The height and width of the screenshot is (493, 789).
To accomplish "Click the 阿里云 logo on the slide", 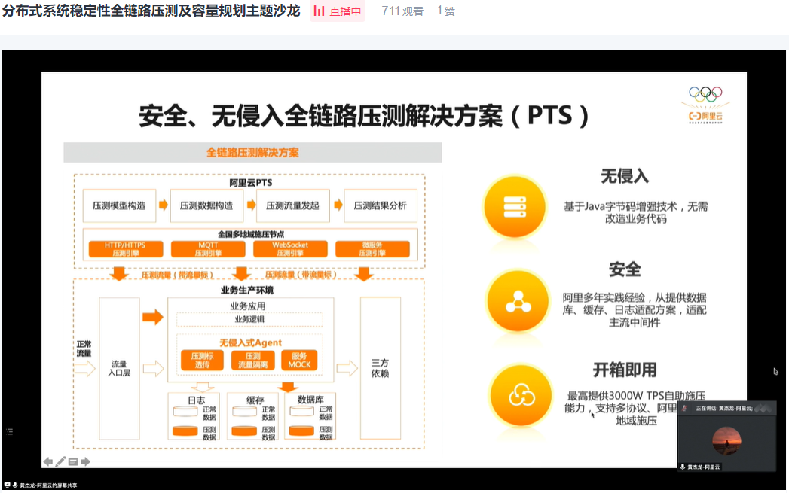I will (x=705, y=116).
